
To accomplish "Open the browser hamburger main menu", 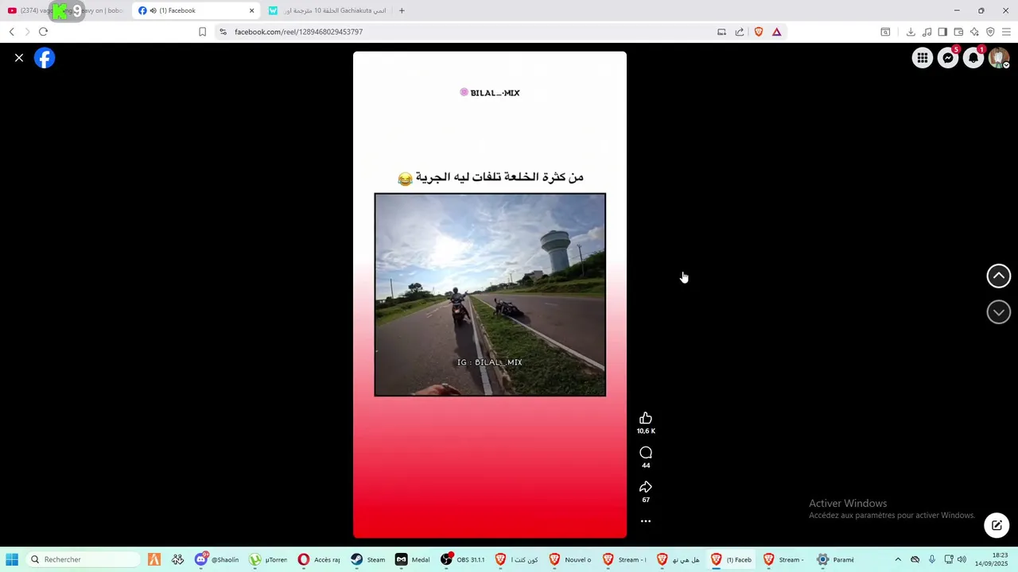I will 1006,32.
